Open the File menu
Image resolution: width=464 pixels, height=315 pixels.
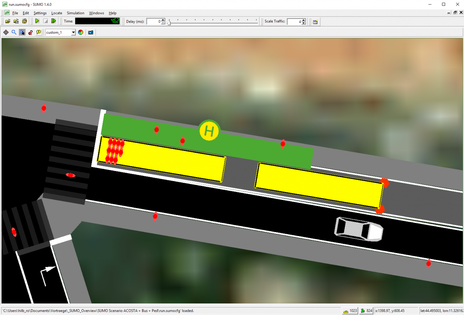click(15, 13)
